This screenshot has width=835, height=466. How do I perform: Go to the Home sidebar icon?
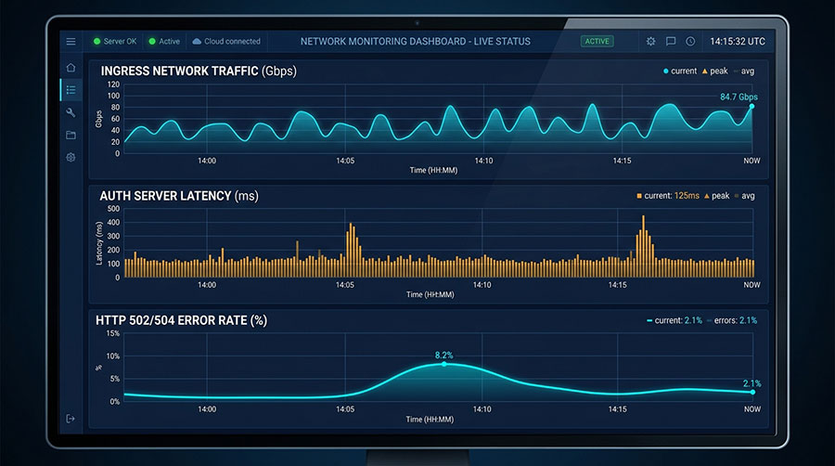coord(71,68)
